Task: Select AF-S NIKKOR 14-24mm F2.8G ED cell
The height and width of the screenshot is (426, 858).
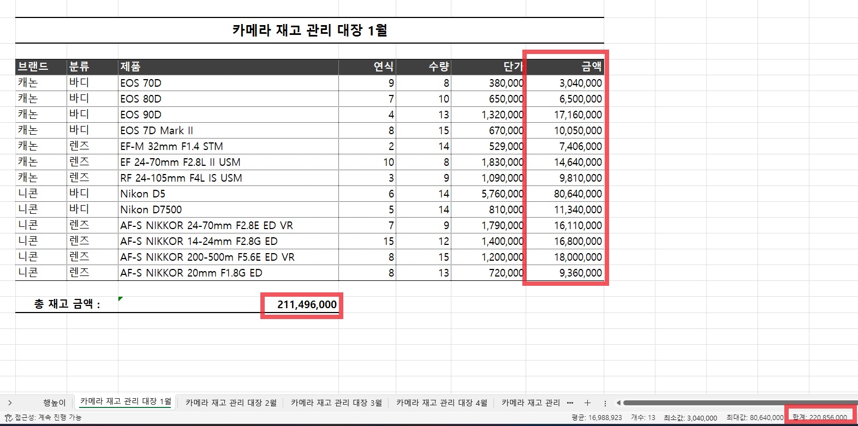Action: pos(228,241)
